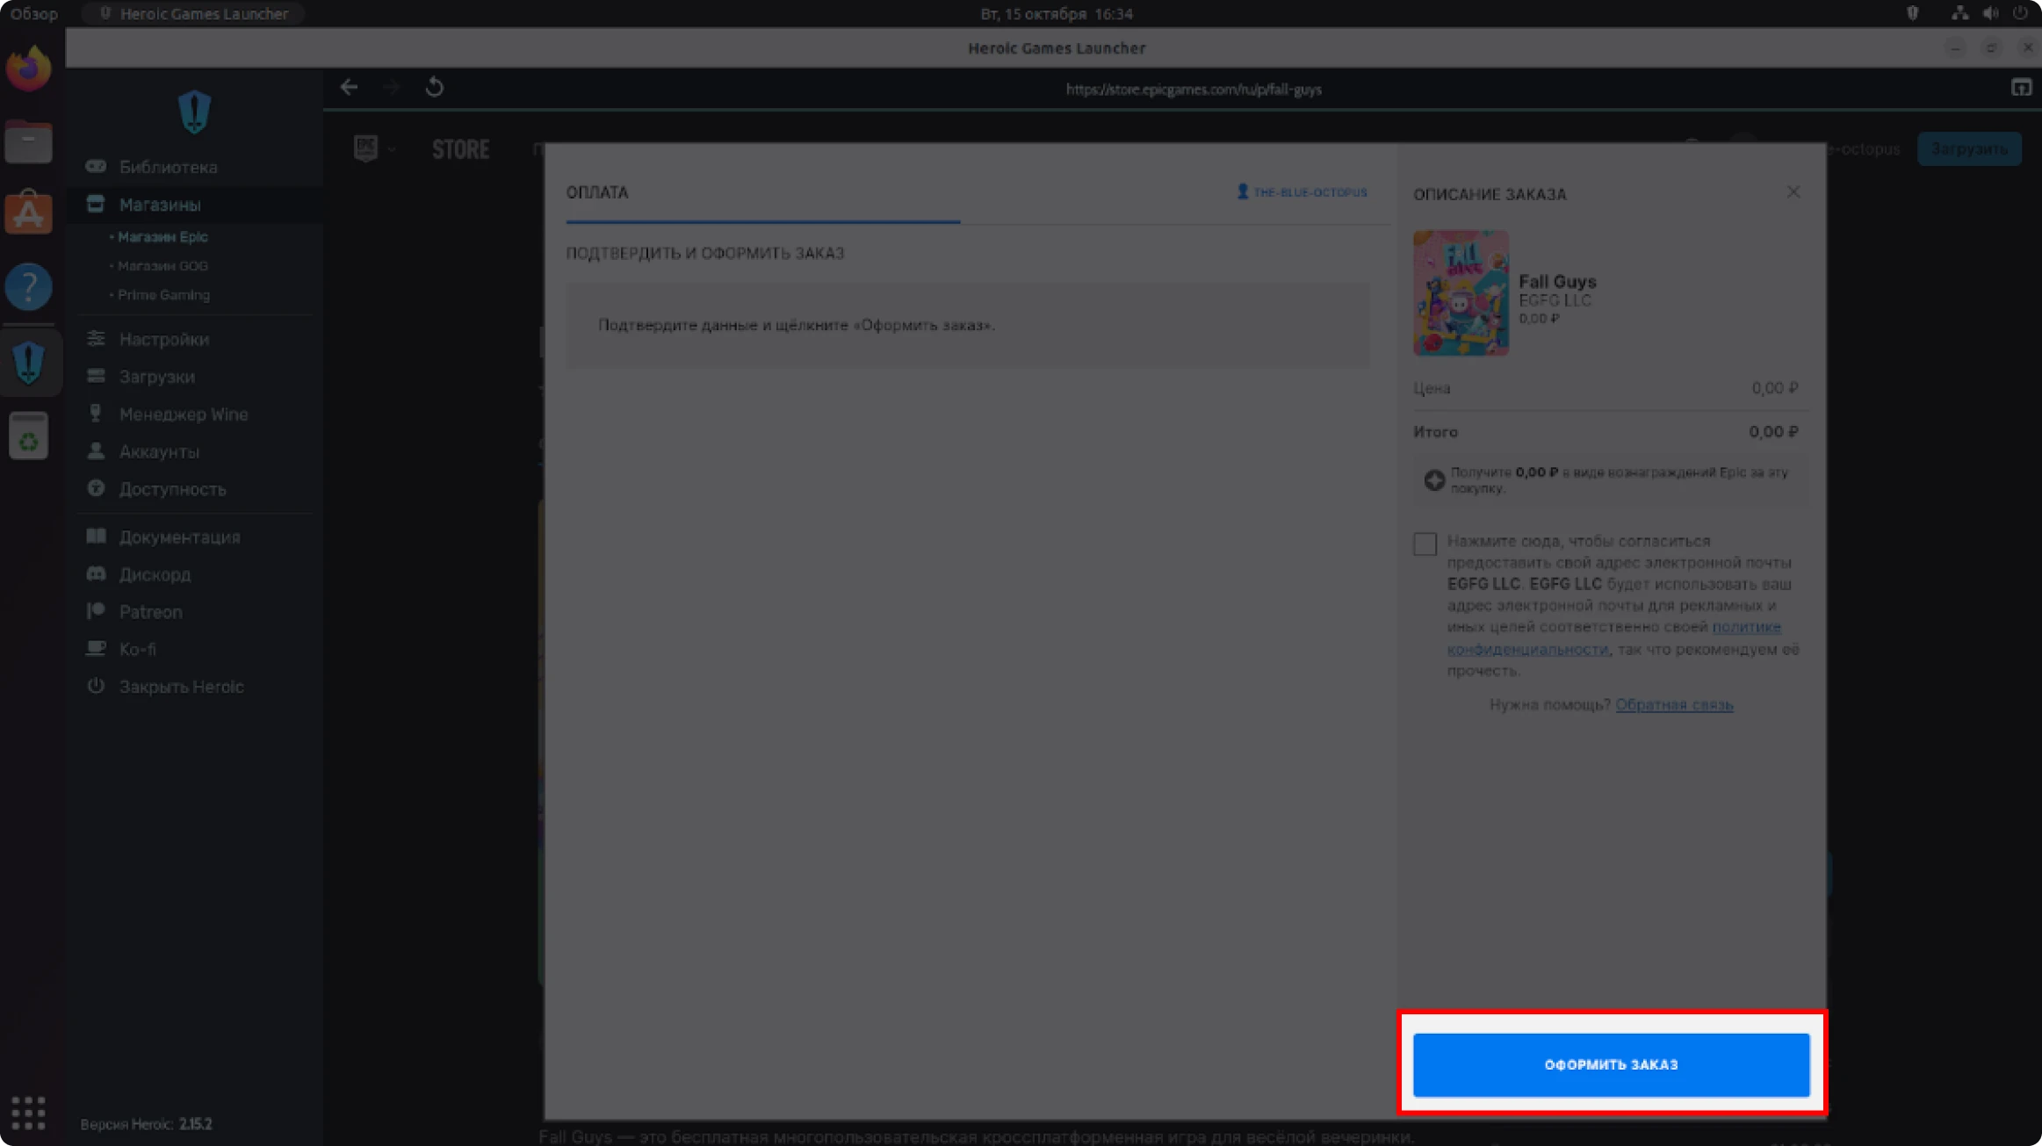Viewport: 2042px width, 1146px height.
Task: Show applications grid in dock
Action: 28,1112
